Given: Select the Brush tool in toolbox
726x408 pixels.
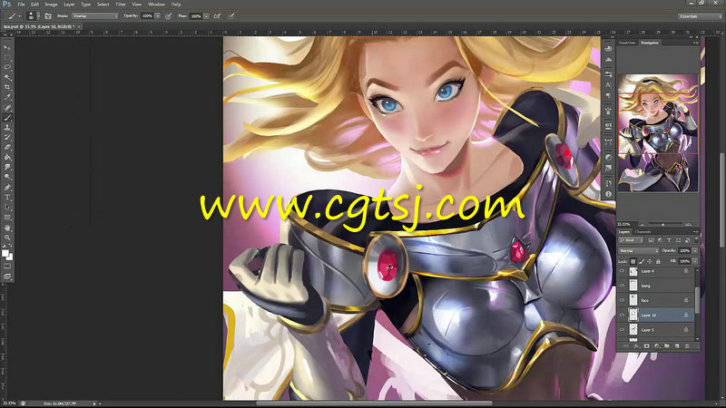Looking at the screenshot, I should click(7, 118).
